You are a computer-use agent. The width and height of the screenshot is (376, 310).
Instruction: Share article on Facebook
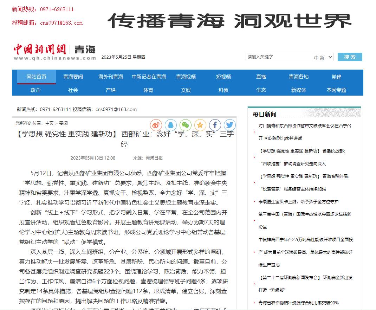[x=215, y=125]
